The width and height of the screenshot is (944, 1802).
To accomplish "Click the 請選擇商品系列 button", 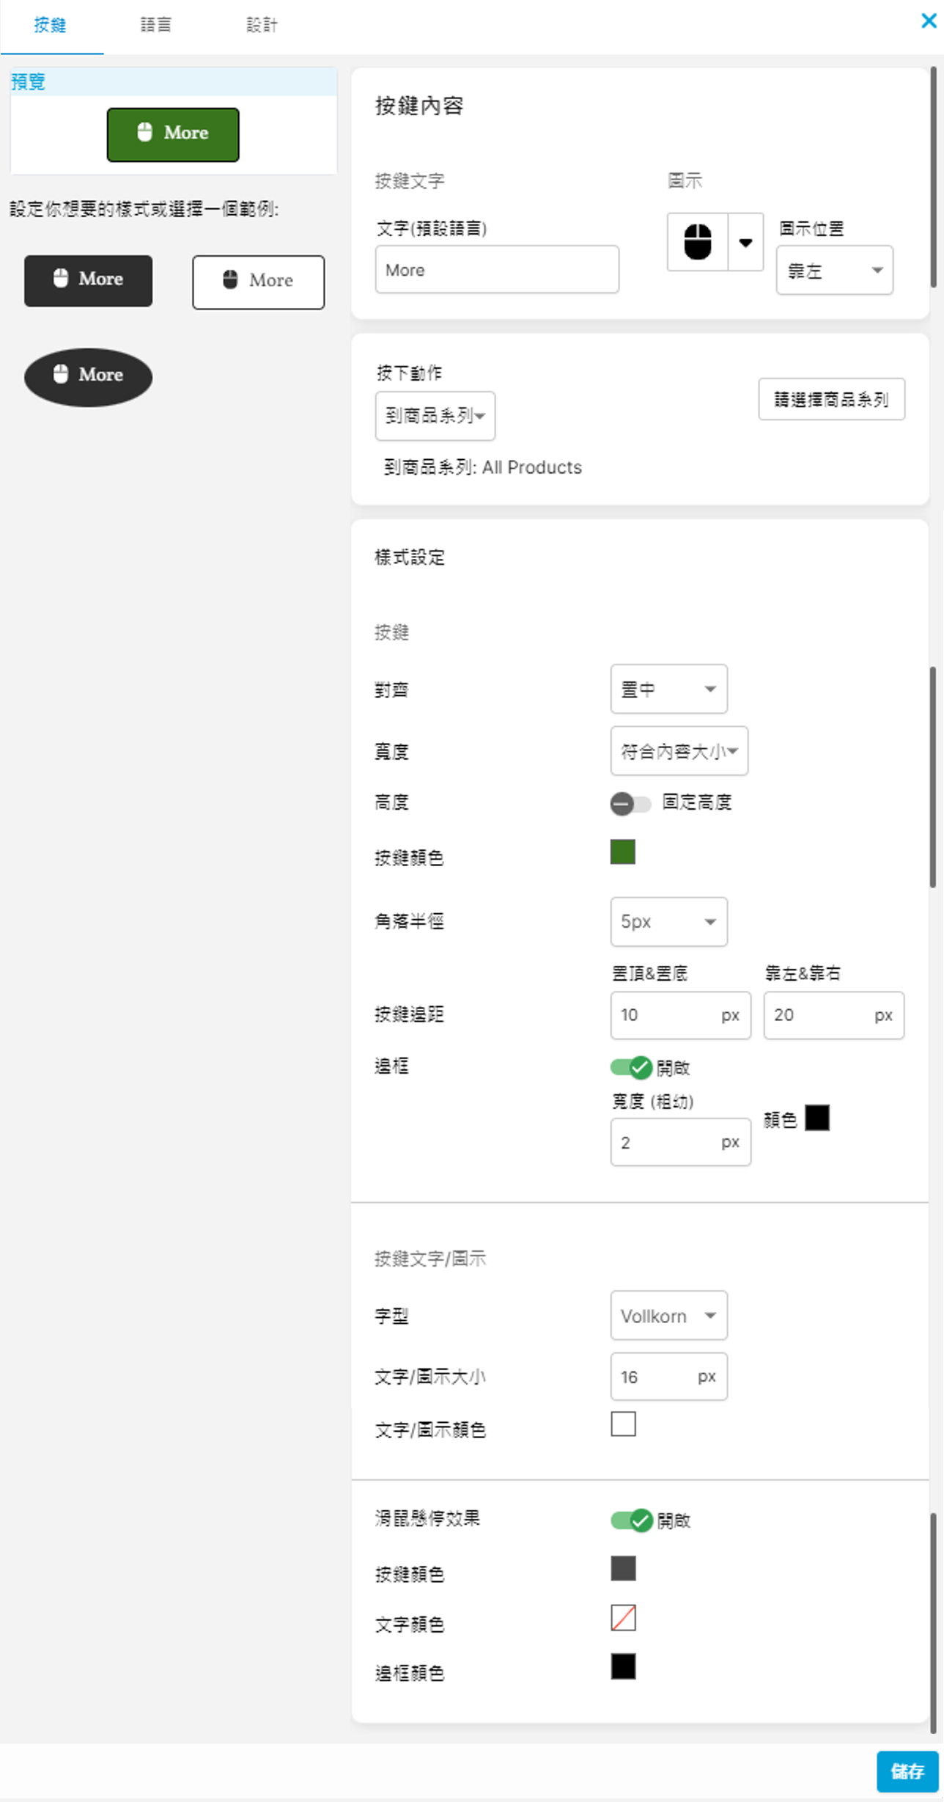I will coord(831,399).
